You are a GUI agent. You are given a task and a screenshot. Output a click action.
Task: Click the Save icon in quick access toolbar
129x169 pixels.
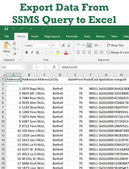pos(6,28)
